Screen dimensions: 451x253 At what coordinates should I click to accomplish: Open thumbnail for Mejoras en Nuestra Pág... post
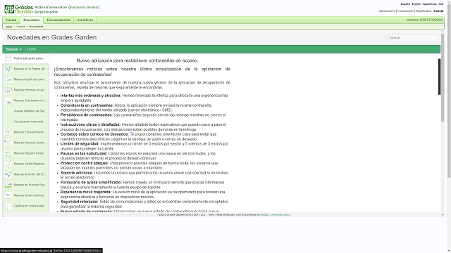coord(8,185)
